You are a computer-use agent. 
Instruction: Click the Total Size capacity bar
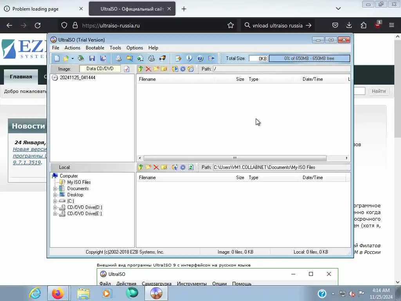pos(309,58)
